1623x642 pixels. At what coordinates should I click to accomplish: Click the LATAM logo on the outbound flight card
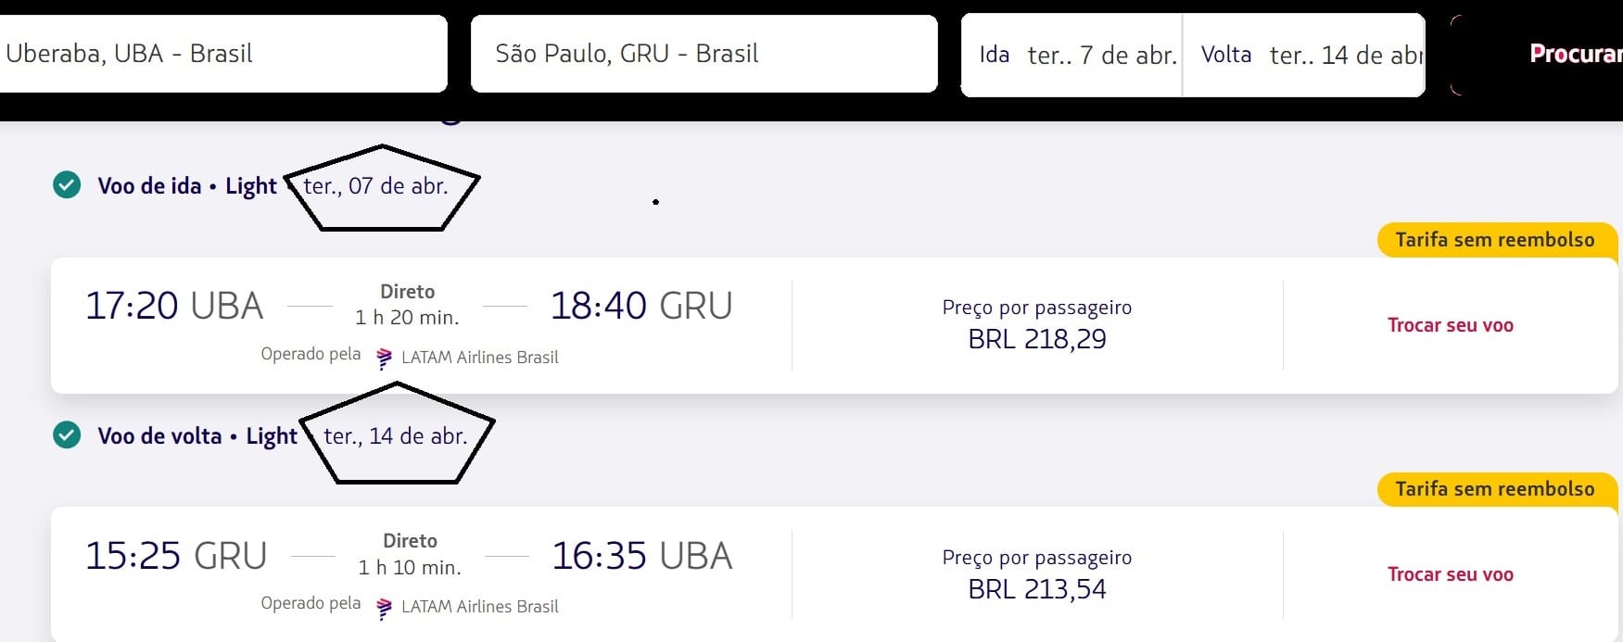coord(385,359)
